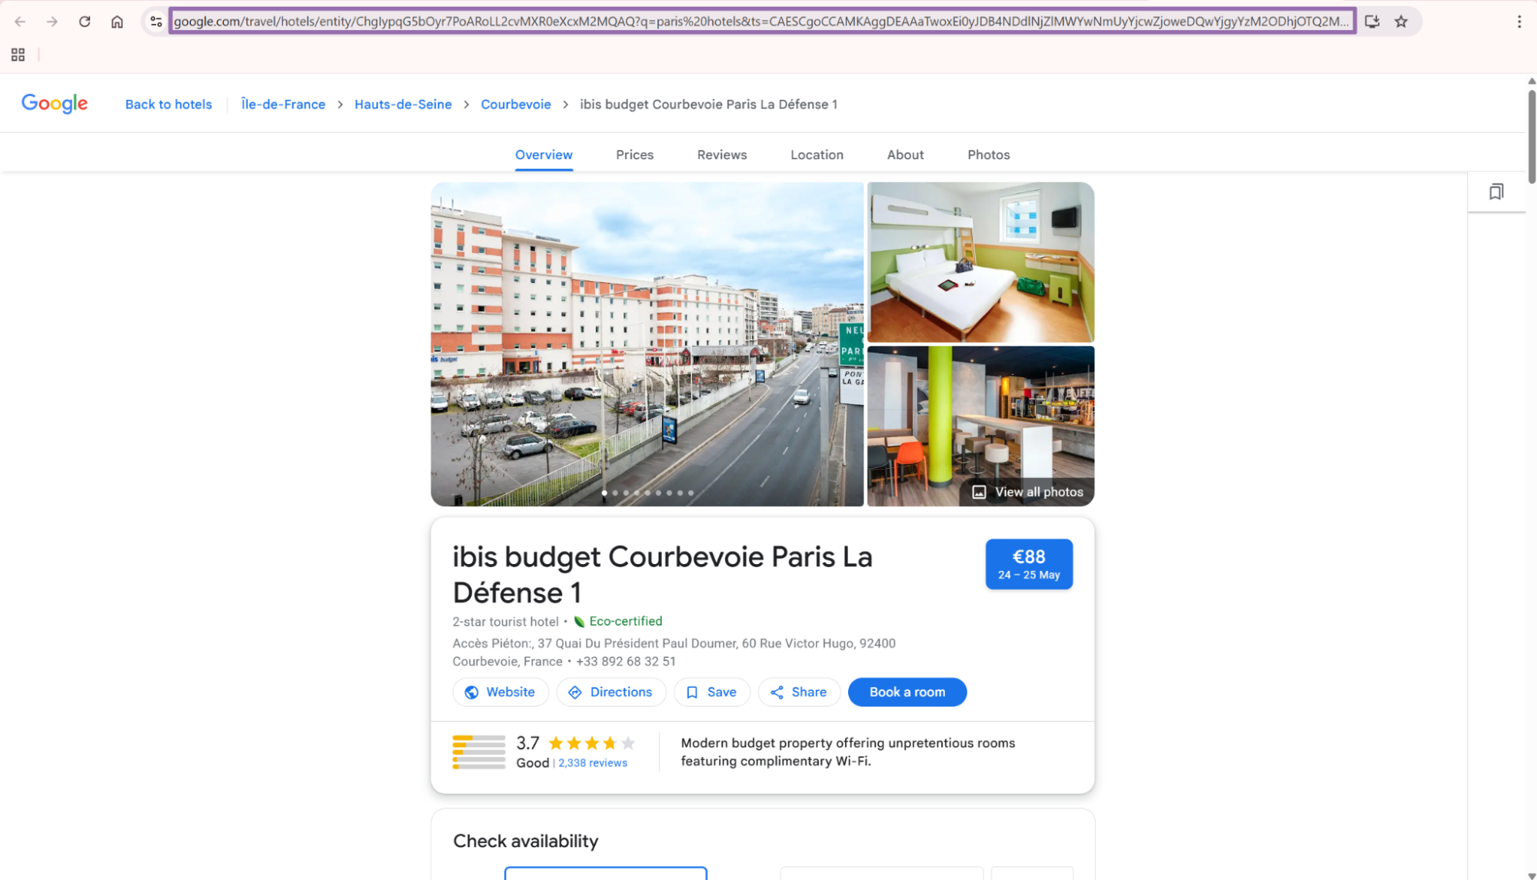Click the Eco-certified leaf label
This screenshot has height=880, width=1537.
(x=617, y=621)
